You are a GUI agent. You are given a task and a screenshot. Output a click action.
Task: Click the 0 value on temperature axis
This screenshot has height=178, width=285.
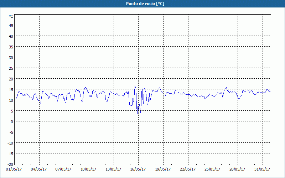pyautogui.click(x=12, y=122)
